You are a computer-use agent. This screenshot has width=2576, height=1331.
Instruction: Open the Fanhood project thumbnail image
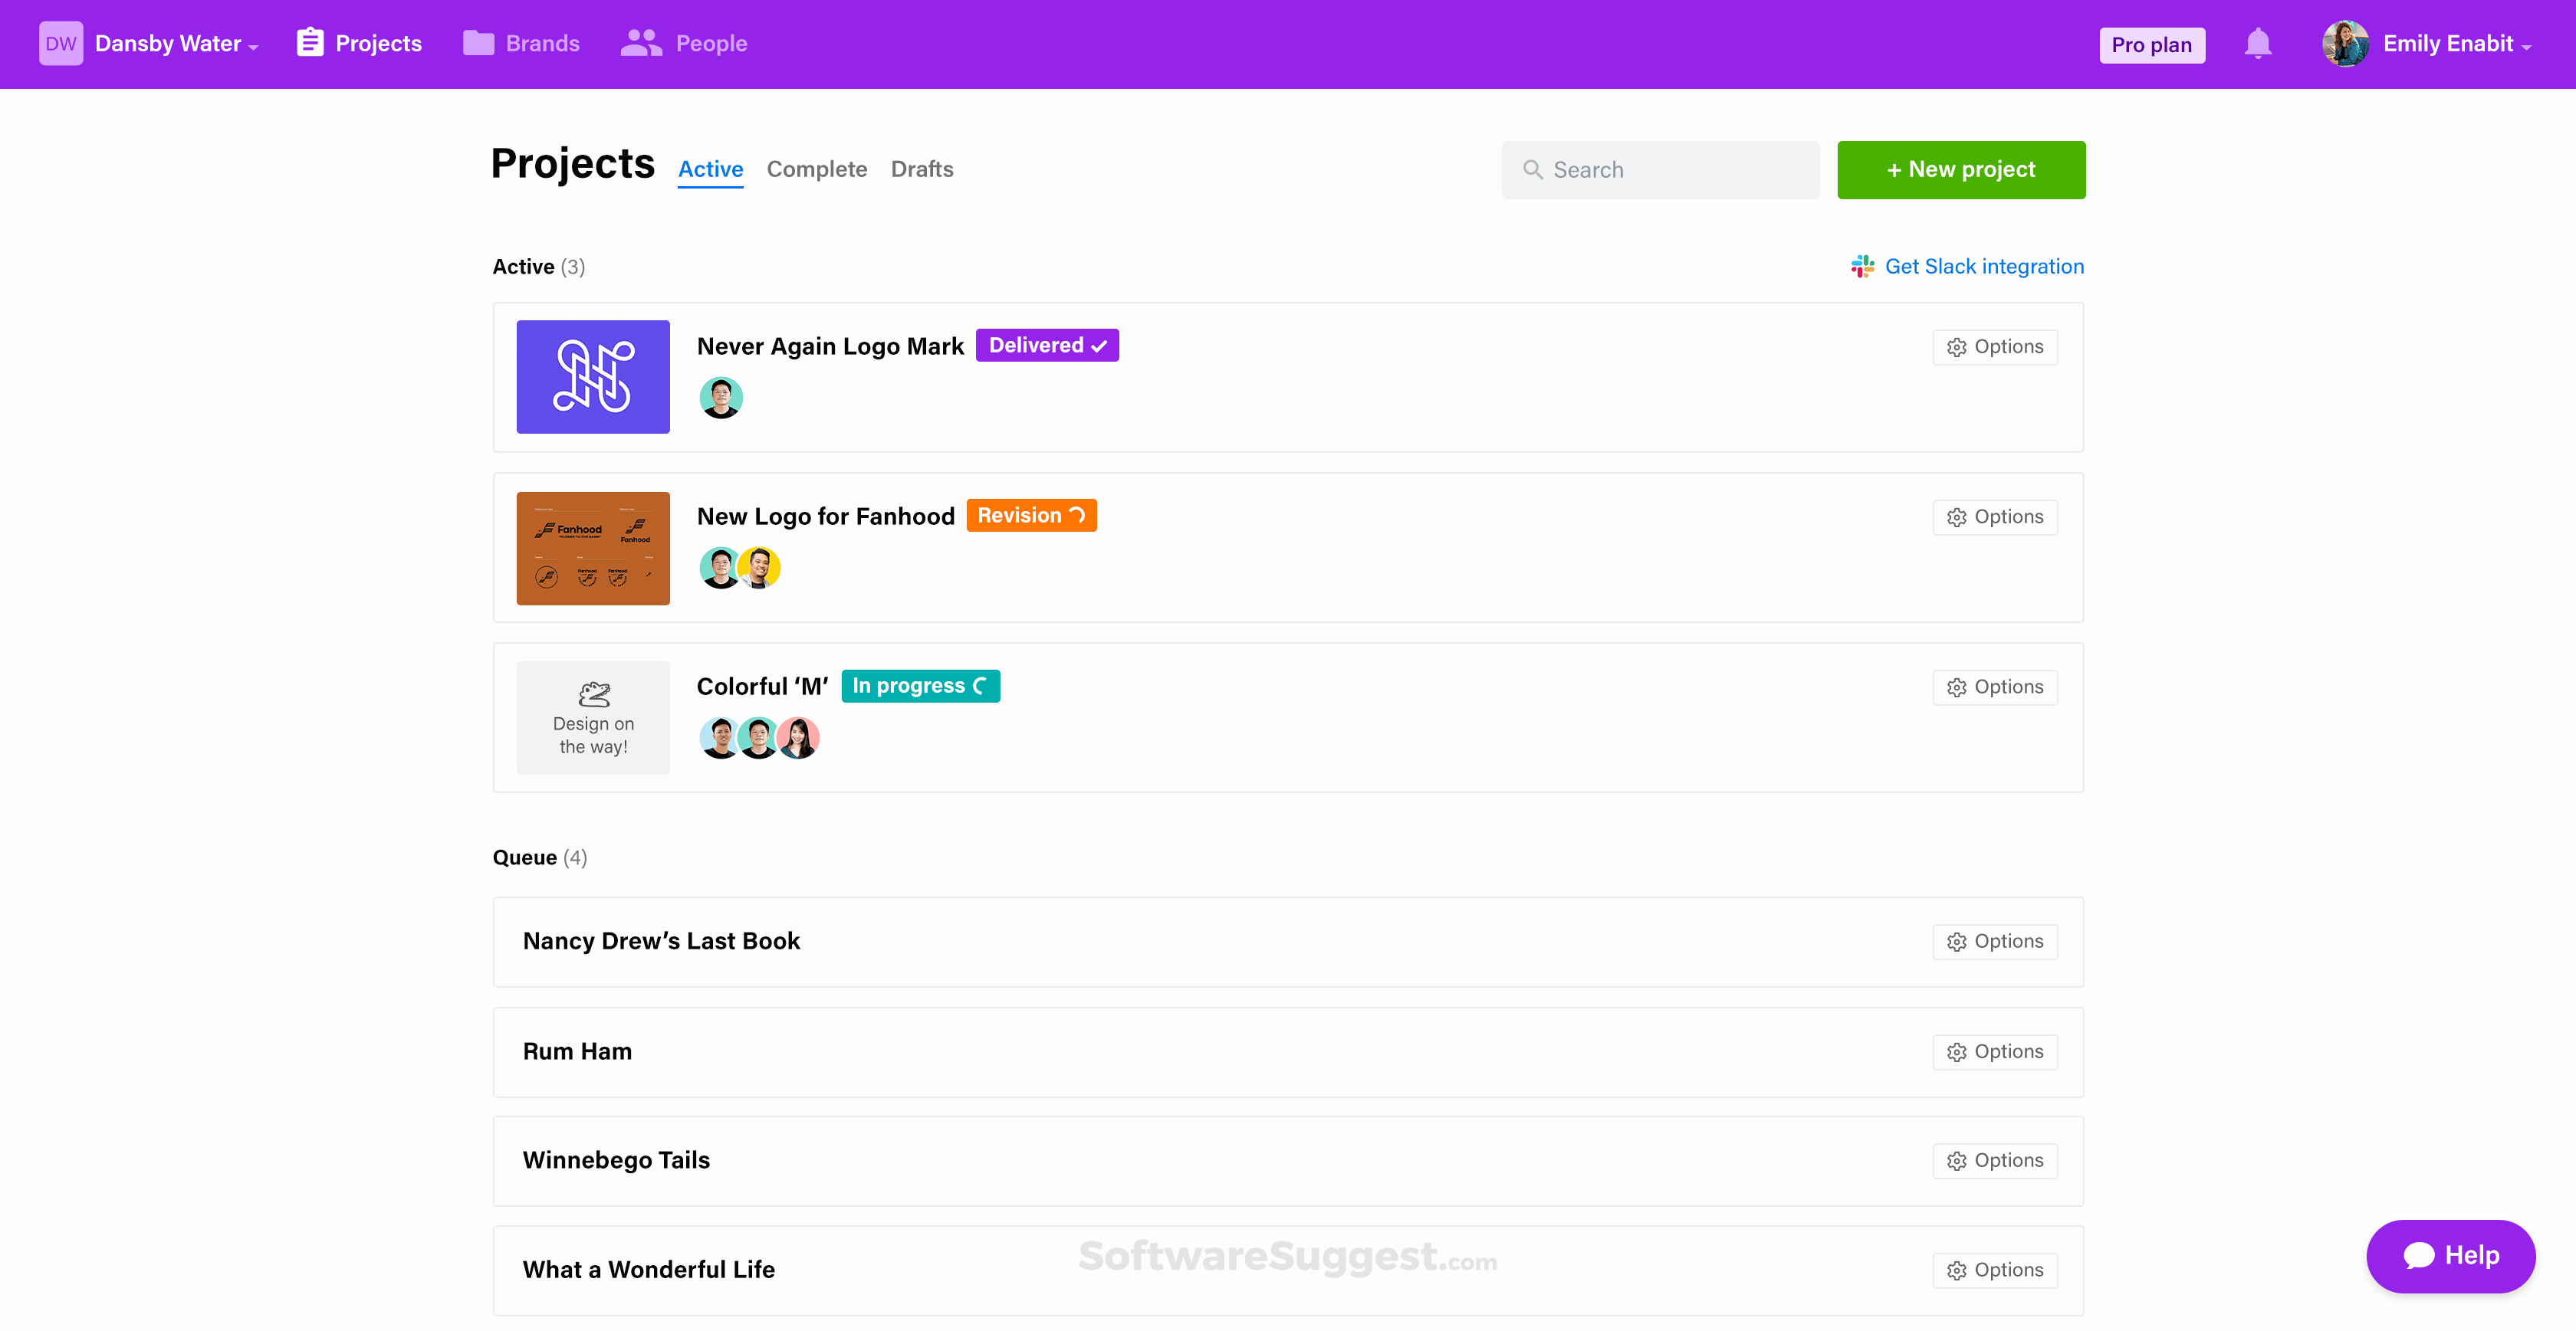592,548
